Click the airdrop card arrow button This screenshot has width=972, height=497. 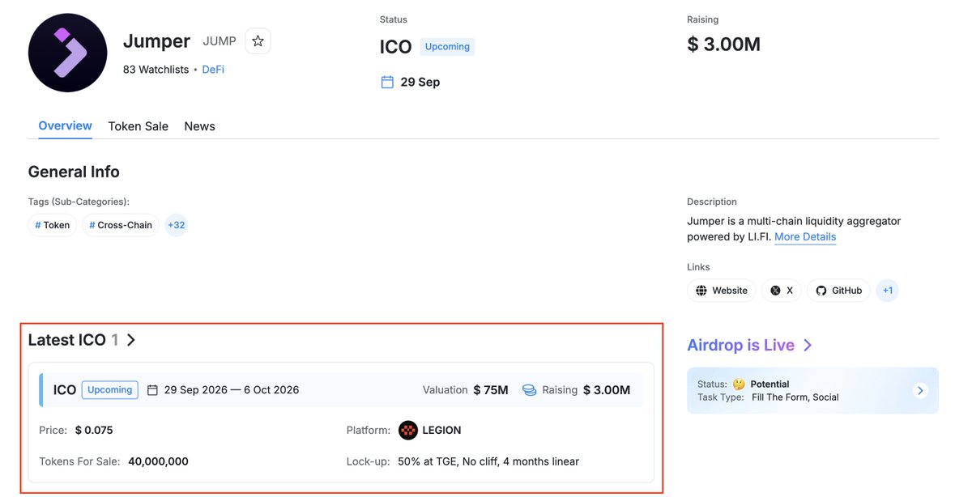(x=920, y=391)
